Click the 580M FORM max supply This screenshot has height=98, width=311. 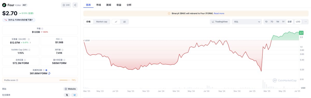coord(59,63)
